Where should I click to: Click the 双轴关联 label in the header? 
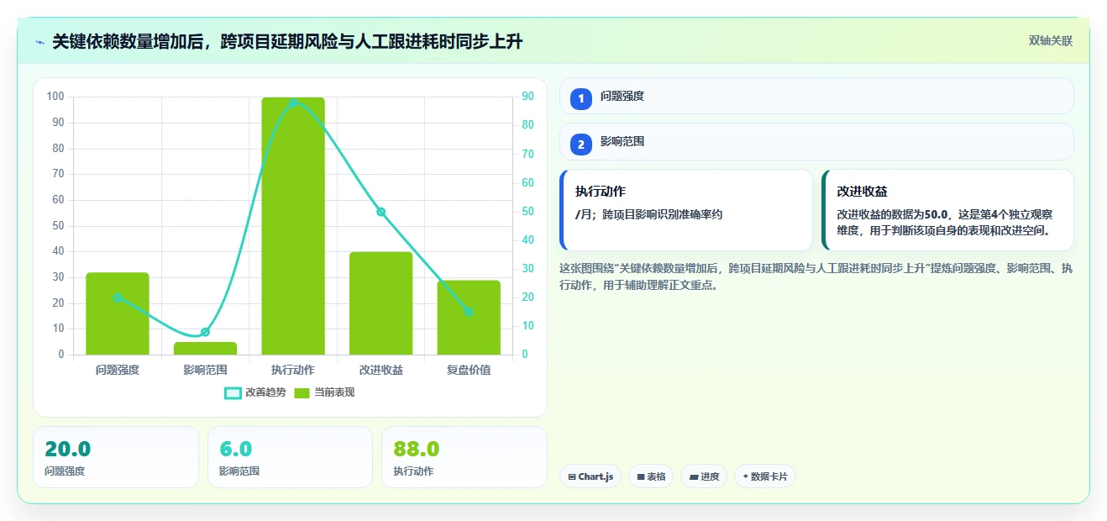click(1050, 40)
